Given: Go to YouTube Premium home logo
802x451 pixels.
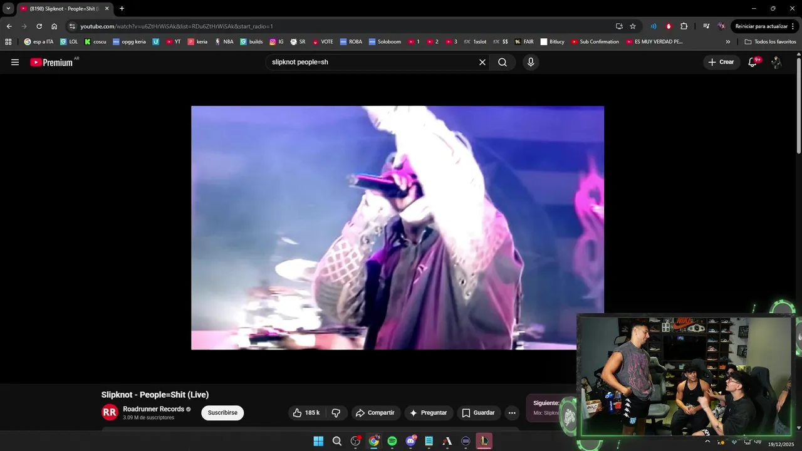Looking at the screenshot, I should [51, 62].
